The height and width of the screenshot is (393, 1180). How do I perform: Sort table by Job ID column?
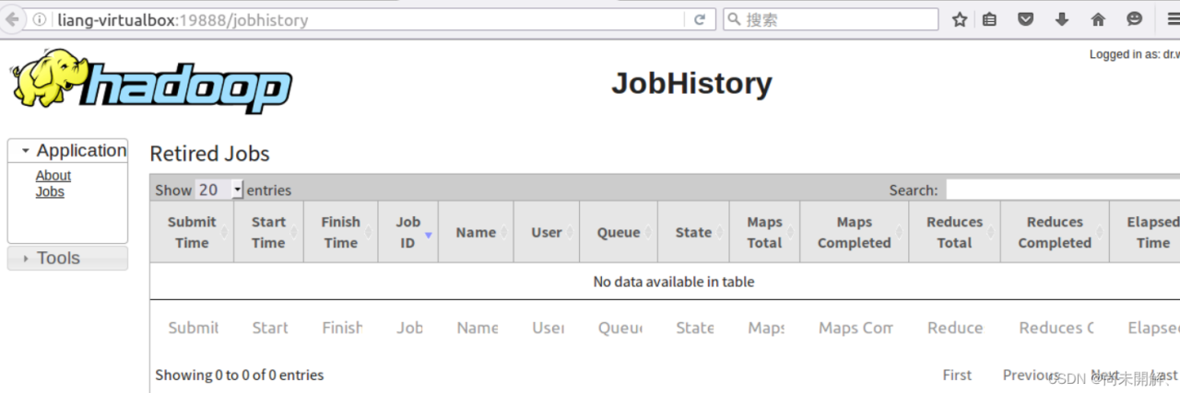click(x=408, y=232)
